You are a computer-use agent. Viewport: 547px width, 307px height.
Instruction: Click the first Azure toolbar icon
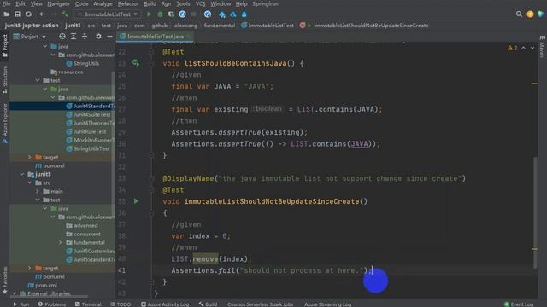pyautogui.click(x=222, y=14)
